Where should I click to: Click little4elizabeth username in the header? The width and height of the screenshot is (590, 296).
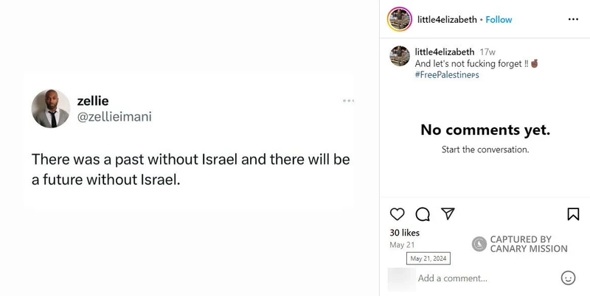point(447,19)
